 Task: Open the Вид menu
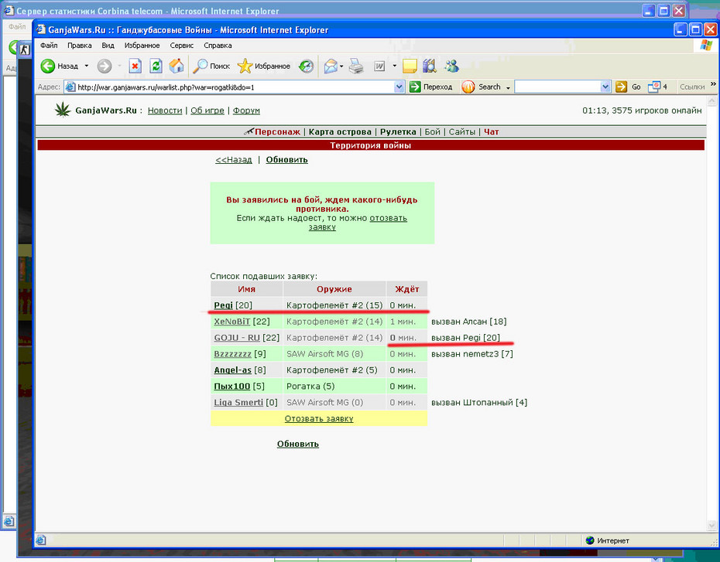coord(108,46)
